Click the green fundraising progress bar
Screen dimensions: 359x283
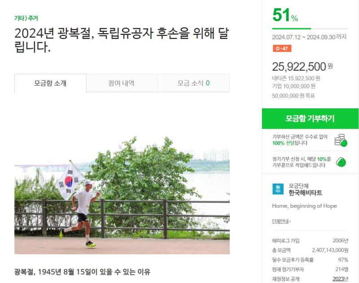pos(310,29)
